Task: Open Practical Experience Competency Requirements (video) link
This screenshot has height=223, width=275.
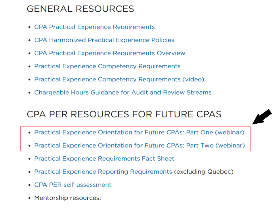Action: pyautogui.click(x=119, y=80)
